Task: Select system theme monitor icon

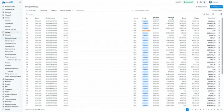Action: tap(204, 2)
